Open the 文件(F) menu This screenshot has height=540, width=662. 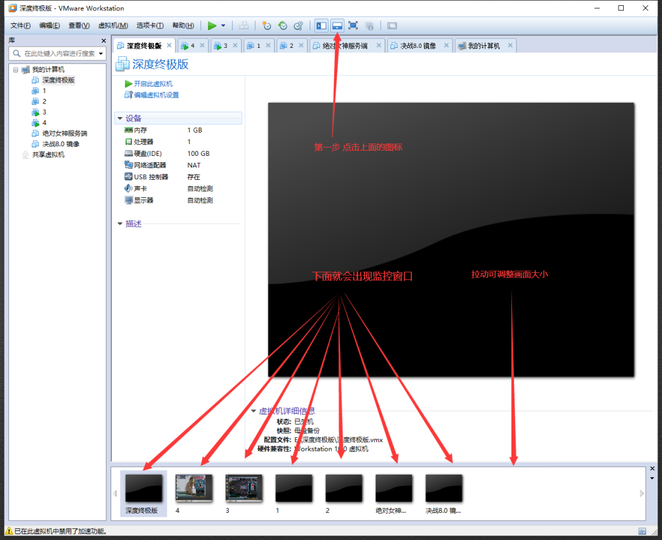point(20,26)
